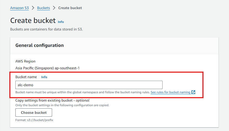Click the AWS Region label
Image resolution: width=229 pixels, height=131 pixels.
coord(26,61)
